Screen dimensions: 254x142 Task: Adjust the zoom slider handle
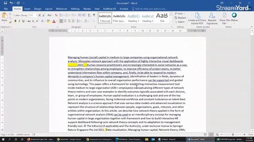click(x=233, y=135)
